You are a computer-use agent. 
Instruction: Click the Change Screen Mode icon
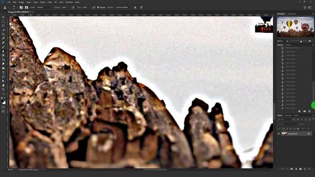click(3, 112)
